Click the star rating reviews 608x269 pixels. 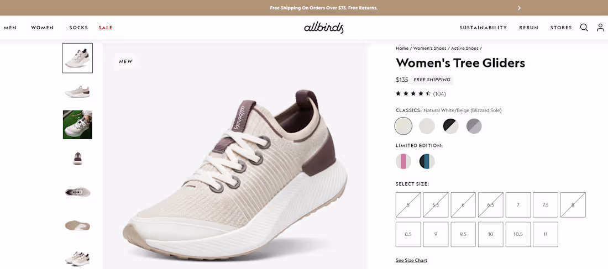pyautogui.click(x=421, y=94)
